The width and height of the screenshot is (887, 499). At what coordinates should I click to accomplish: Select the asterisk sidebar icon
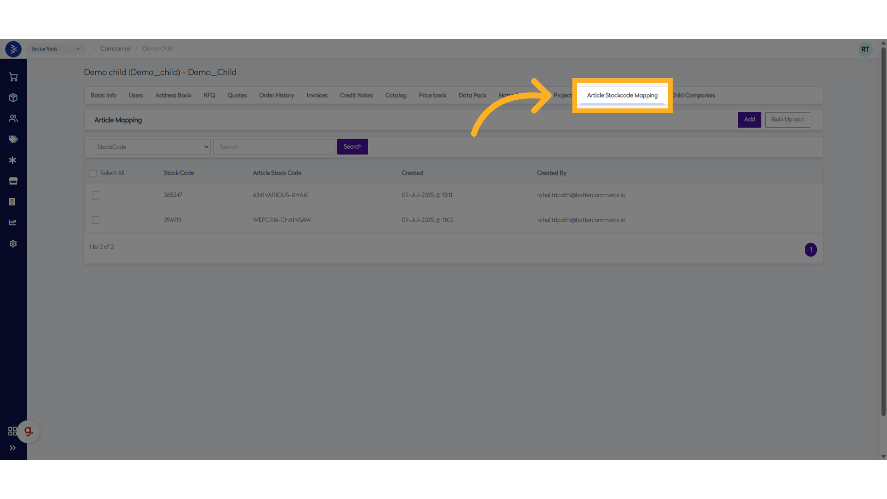(13, 160)
